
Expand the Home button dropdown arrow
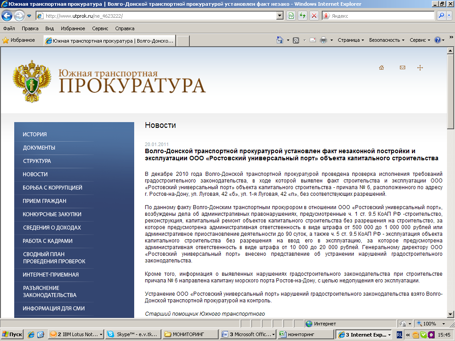(288, 40)
